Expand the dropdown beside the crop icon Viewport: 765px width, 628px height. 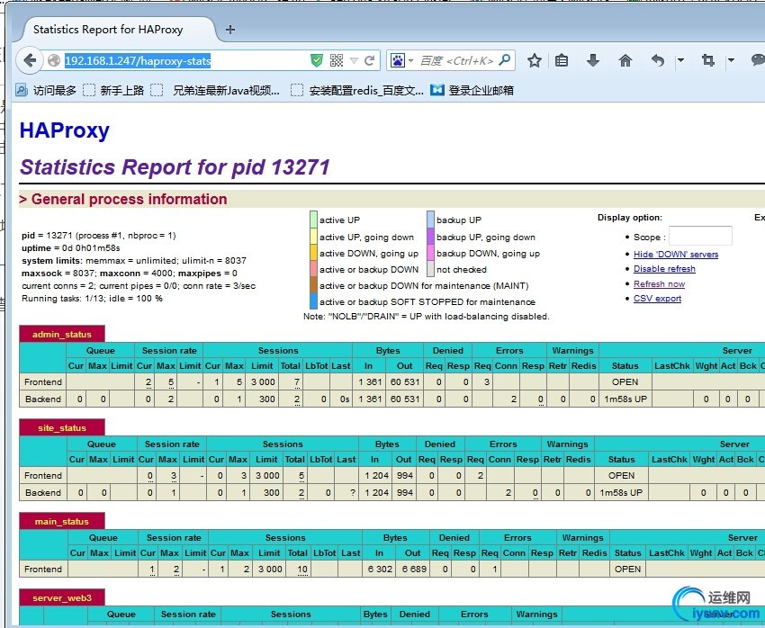coord(731,60)
